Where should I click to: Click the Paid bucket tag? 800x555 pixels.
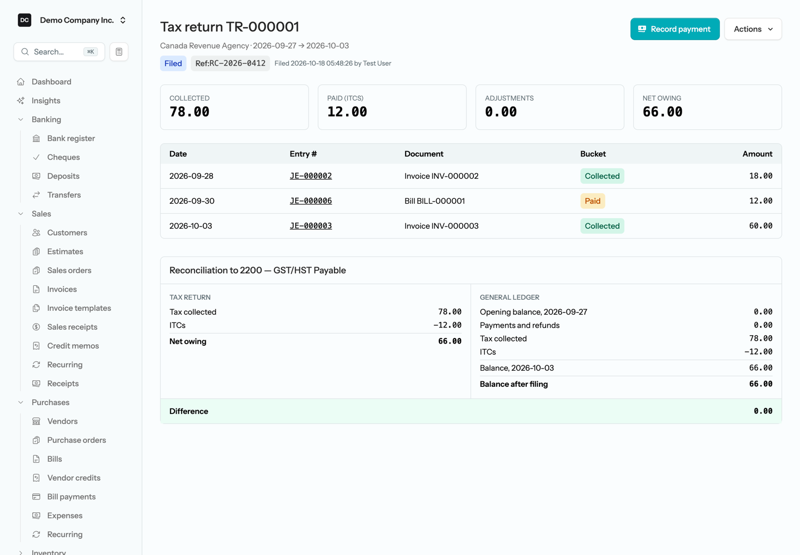pyautogui.click(x=593, y=201)
